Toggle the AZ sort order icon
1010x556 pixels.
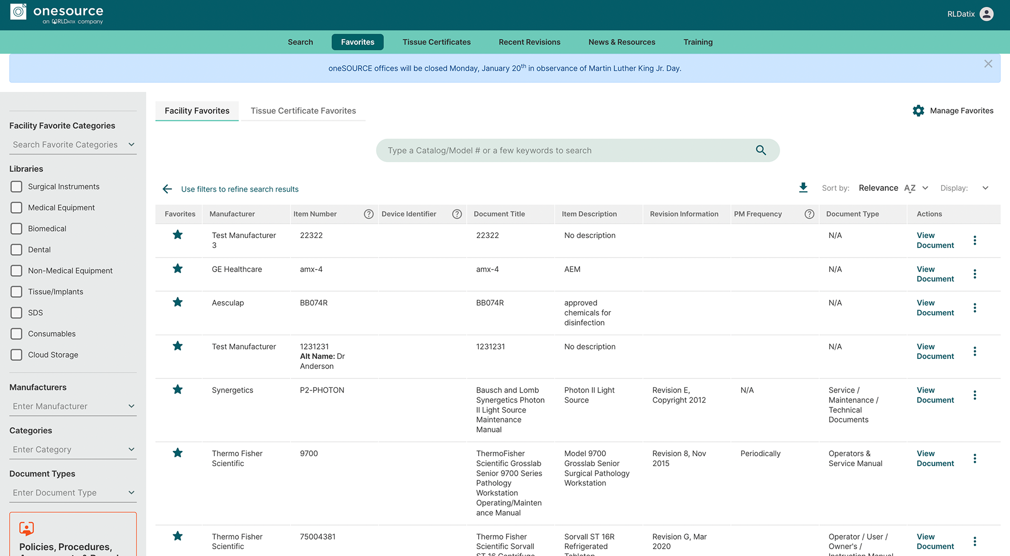pyautogui.click(x=910, y=188)
